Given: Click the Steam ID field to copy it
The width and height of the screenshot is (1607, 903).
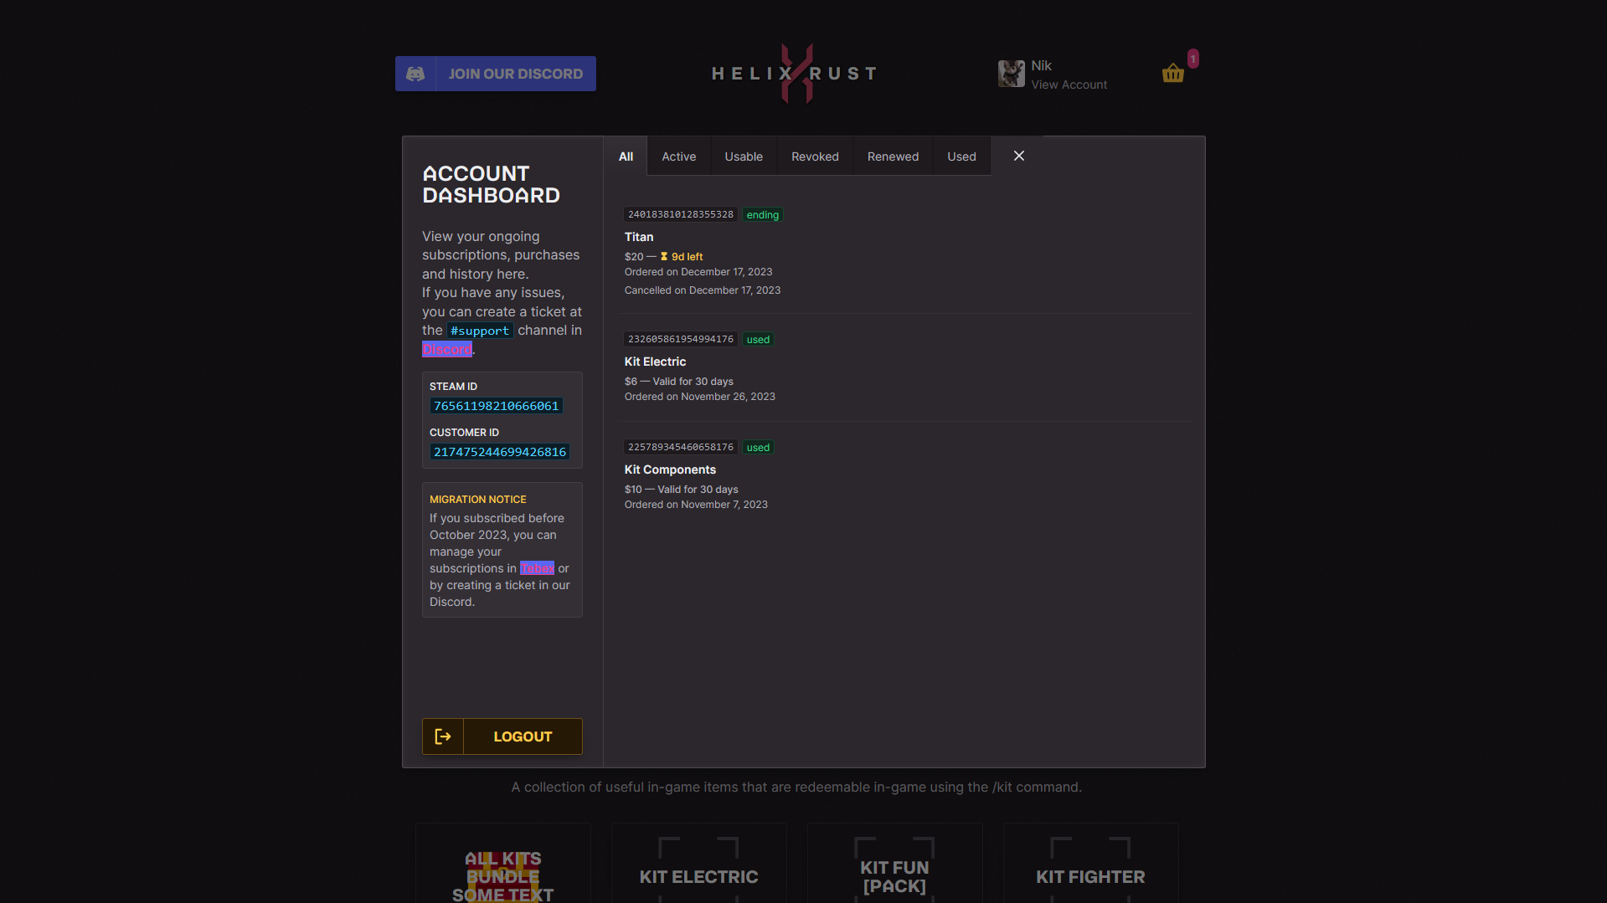Looking at the screenshot, I should tap(496, 406).
